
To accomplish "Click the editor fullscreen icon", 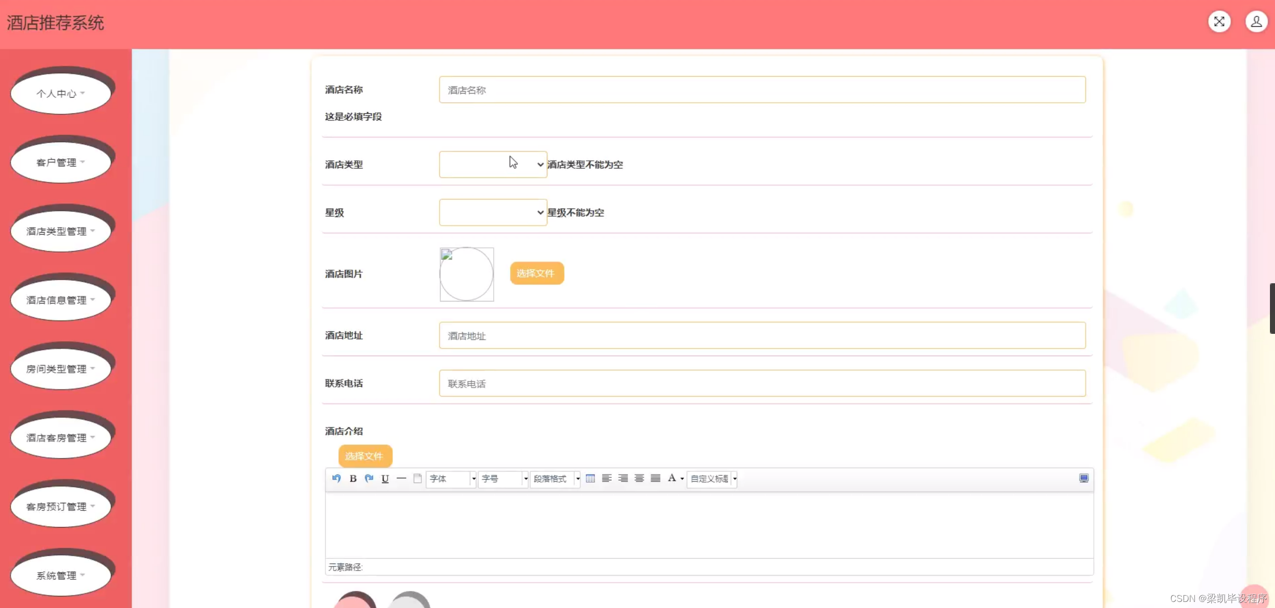I will [x=1084, y=479].
